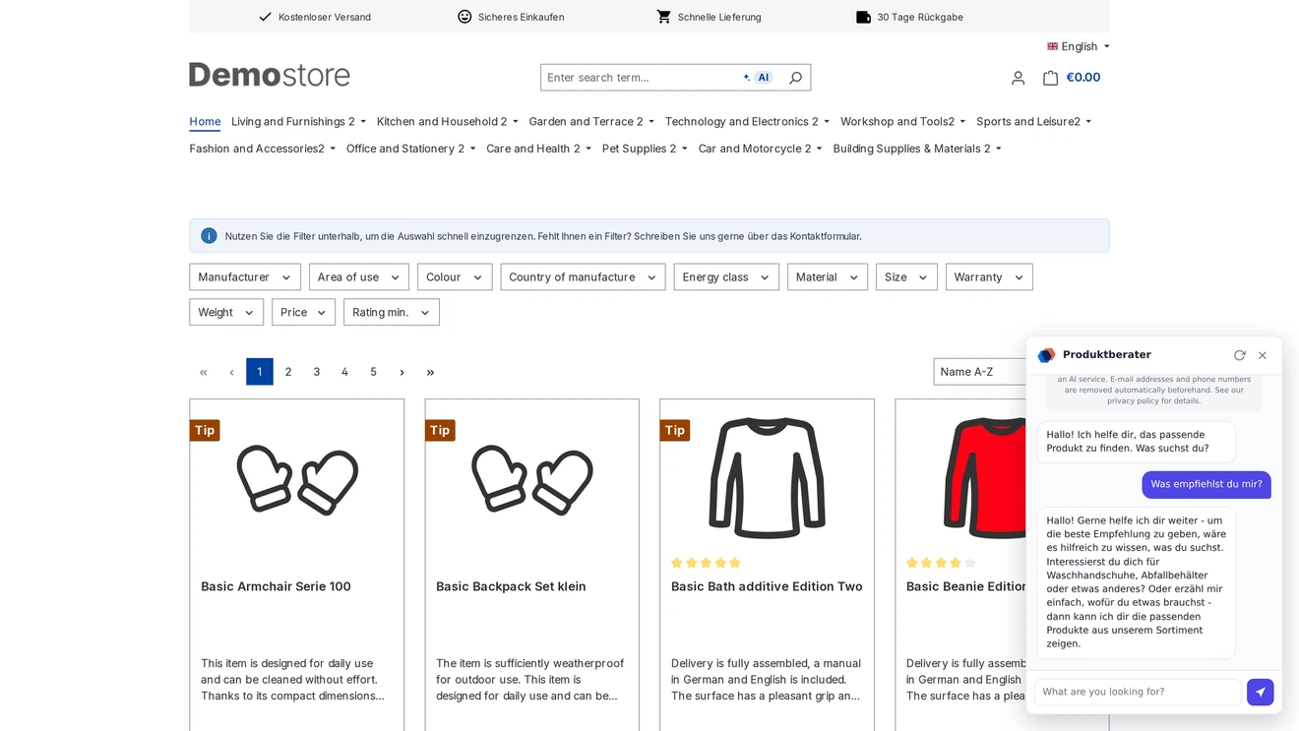This screenshot has width=1299, height=731.
Task: Focus the search term input field
Action: (640, 78)
